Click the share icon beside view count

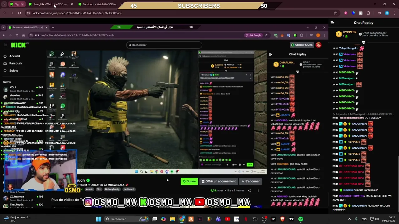249,190
